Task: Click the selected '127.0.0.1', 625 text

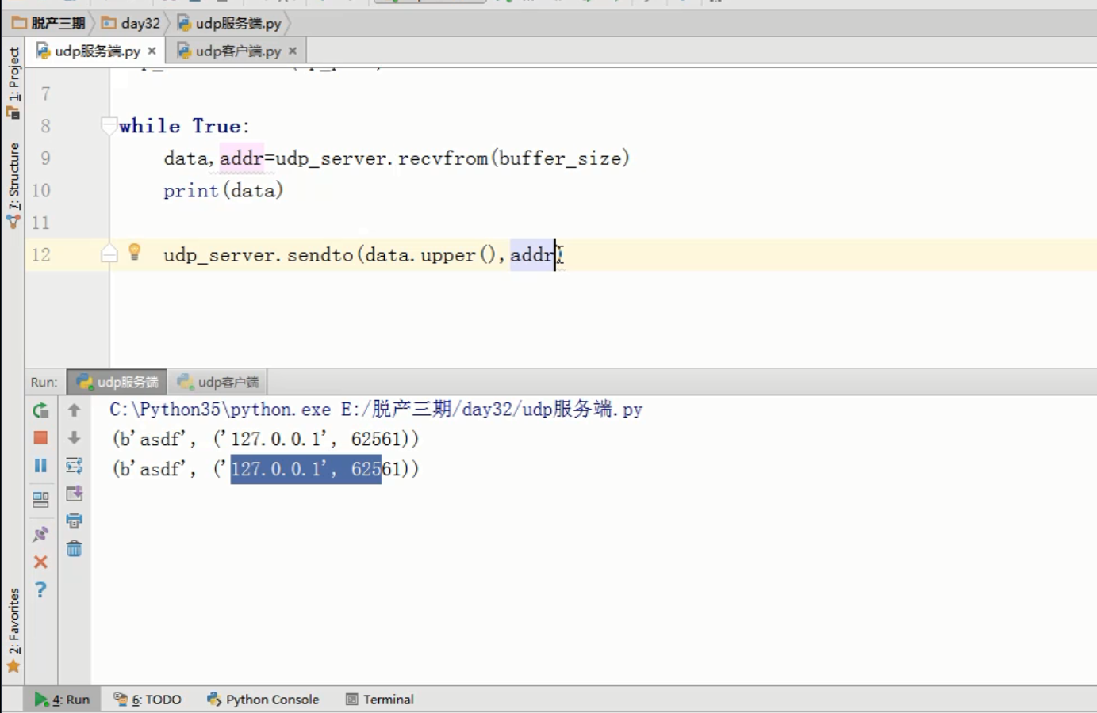Action: pos(306,469)
